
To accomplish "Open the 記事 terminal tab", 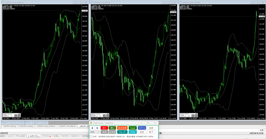I will pos(56,136).
